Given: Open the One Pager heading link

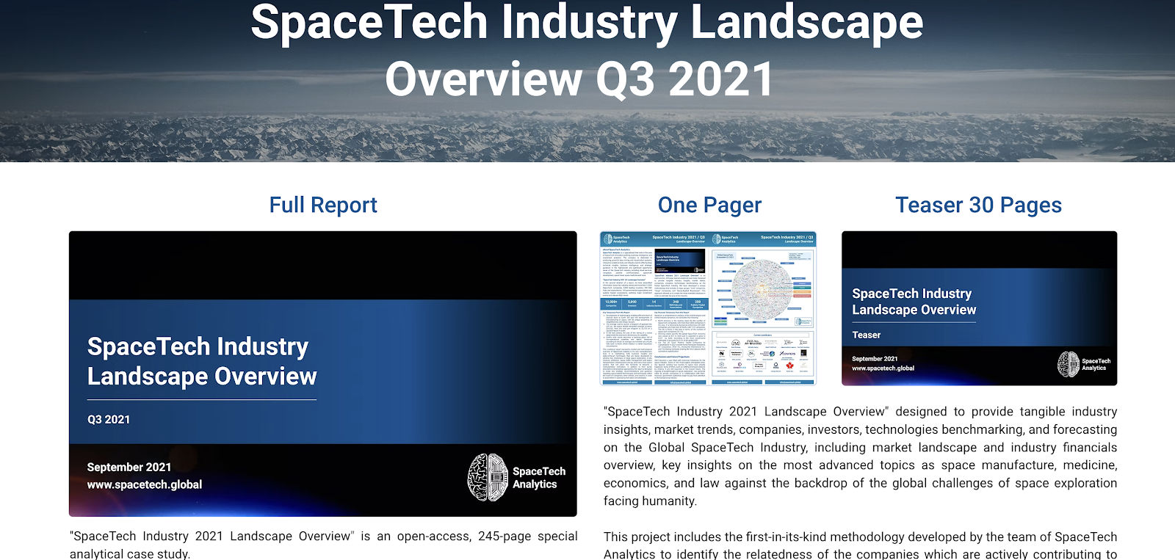Looking at the screenshot, I should tap(709, 205).
